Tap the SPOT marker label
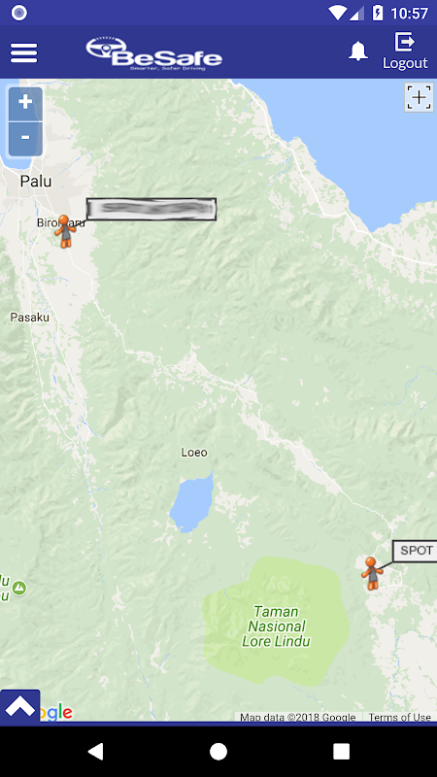The height and width of the screenshot is (777, 437). click(x=416, y=551)
